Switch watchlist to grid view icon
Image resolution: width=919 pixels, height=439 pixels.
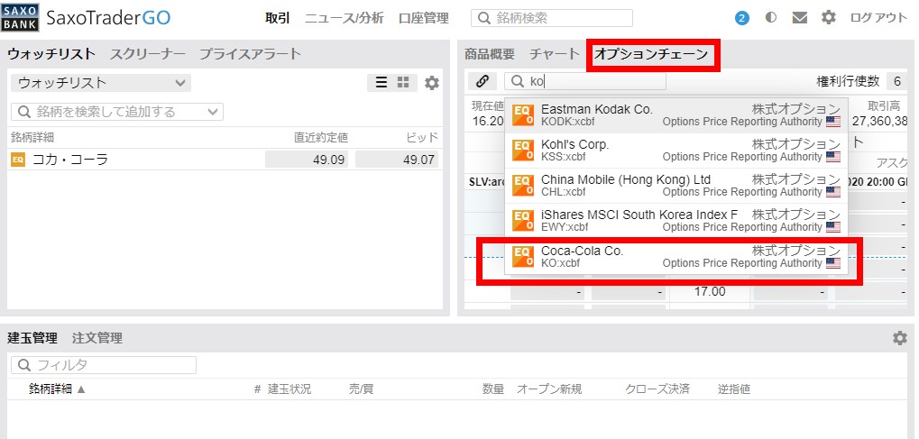[x=403, y=83]
